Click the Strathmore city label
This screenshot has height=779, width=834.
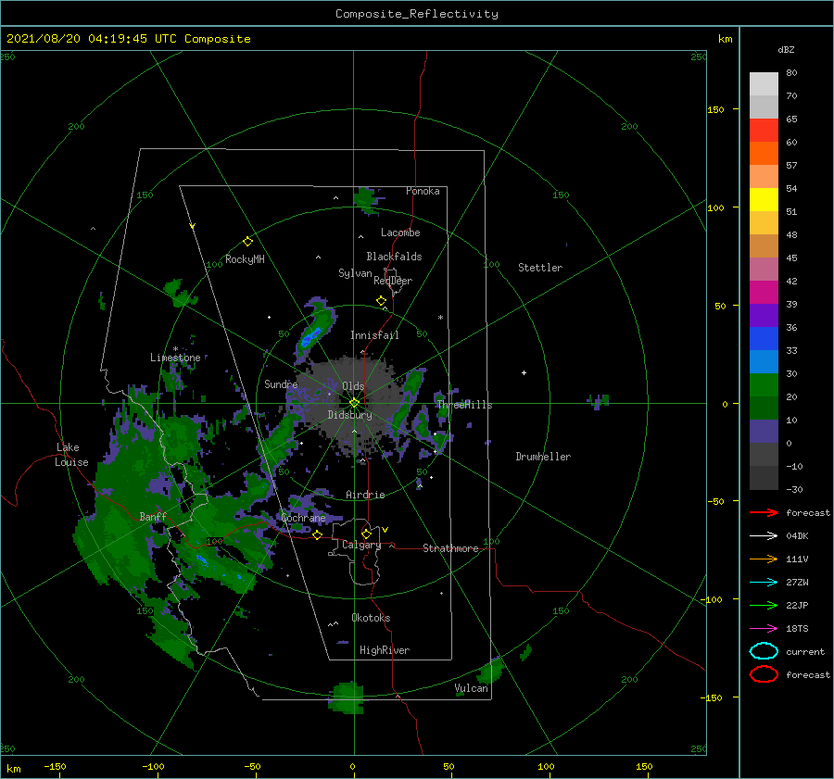tap(450, 548)
